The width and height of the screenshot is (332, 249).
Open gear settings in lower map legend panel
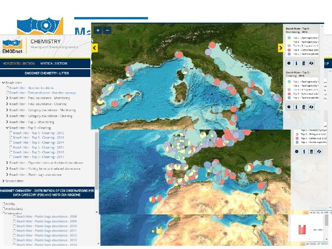(x=296, y=151)
